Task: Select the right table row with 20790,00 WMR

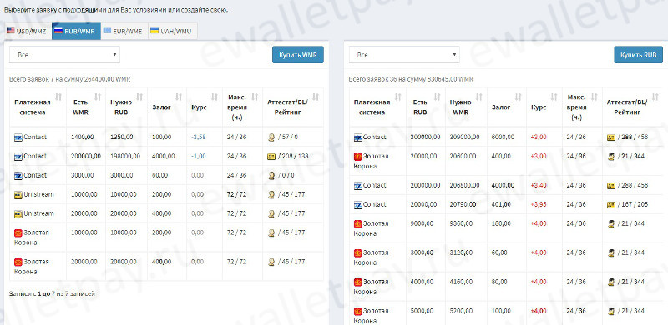Action: click(507, 205)
